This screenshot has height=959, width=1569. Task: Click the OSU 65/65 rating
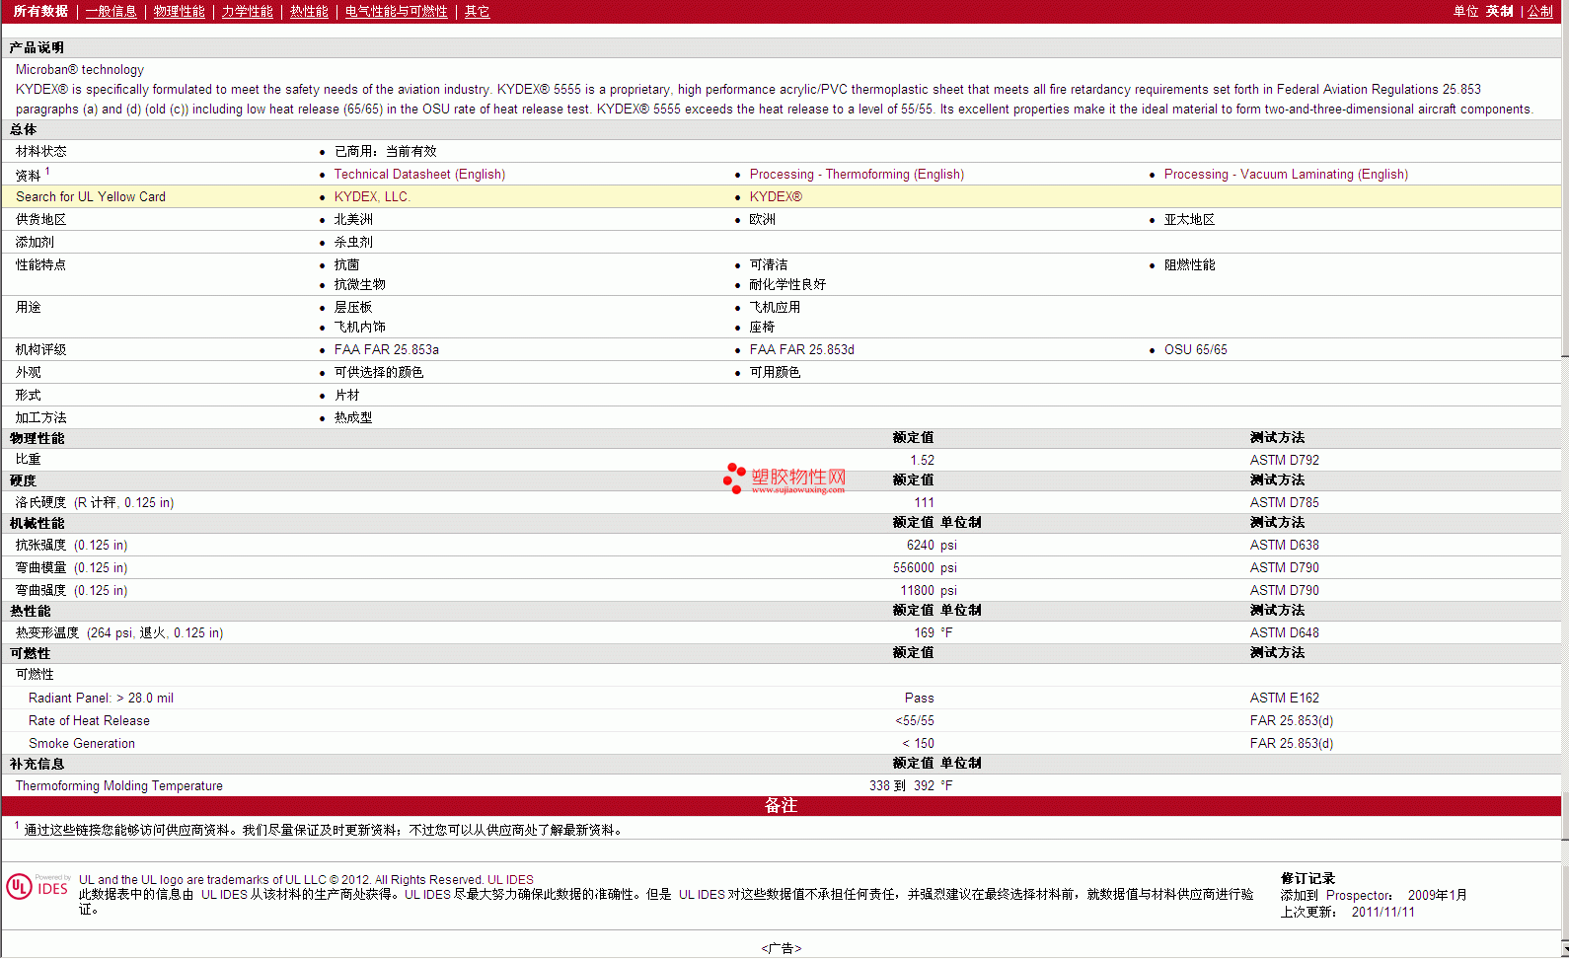click(1195, 349)
